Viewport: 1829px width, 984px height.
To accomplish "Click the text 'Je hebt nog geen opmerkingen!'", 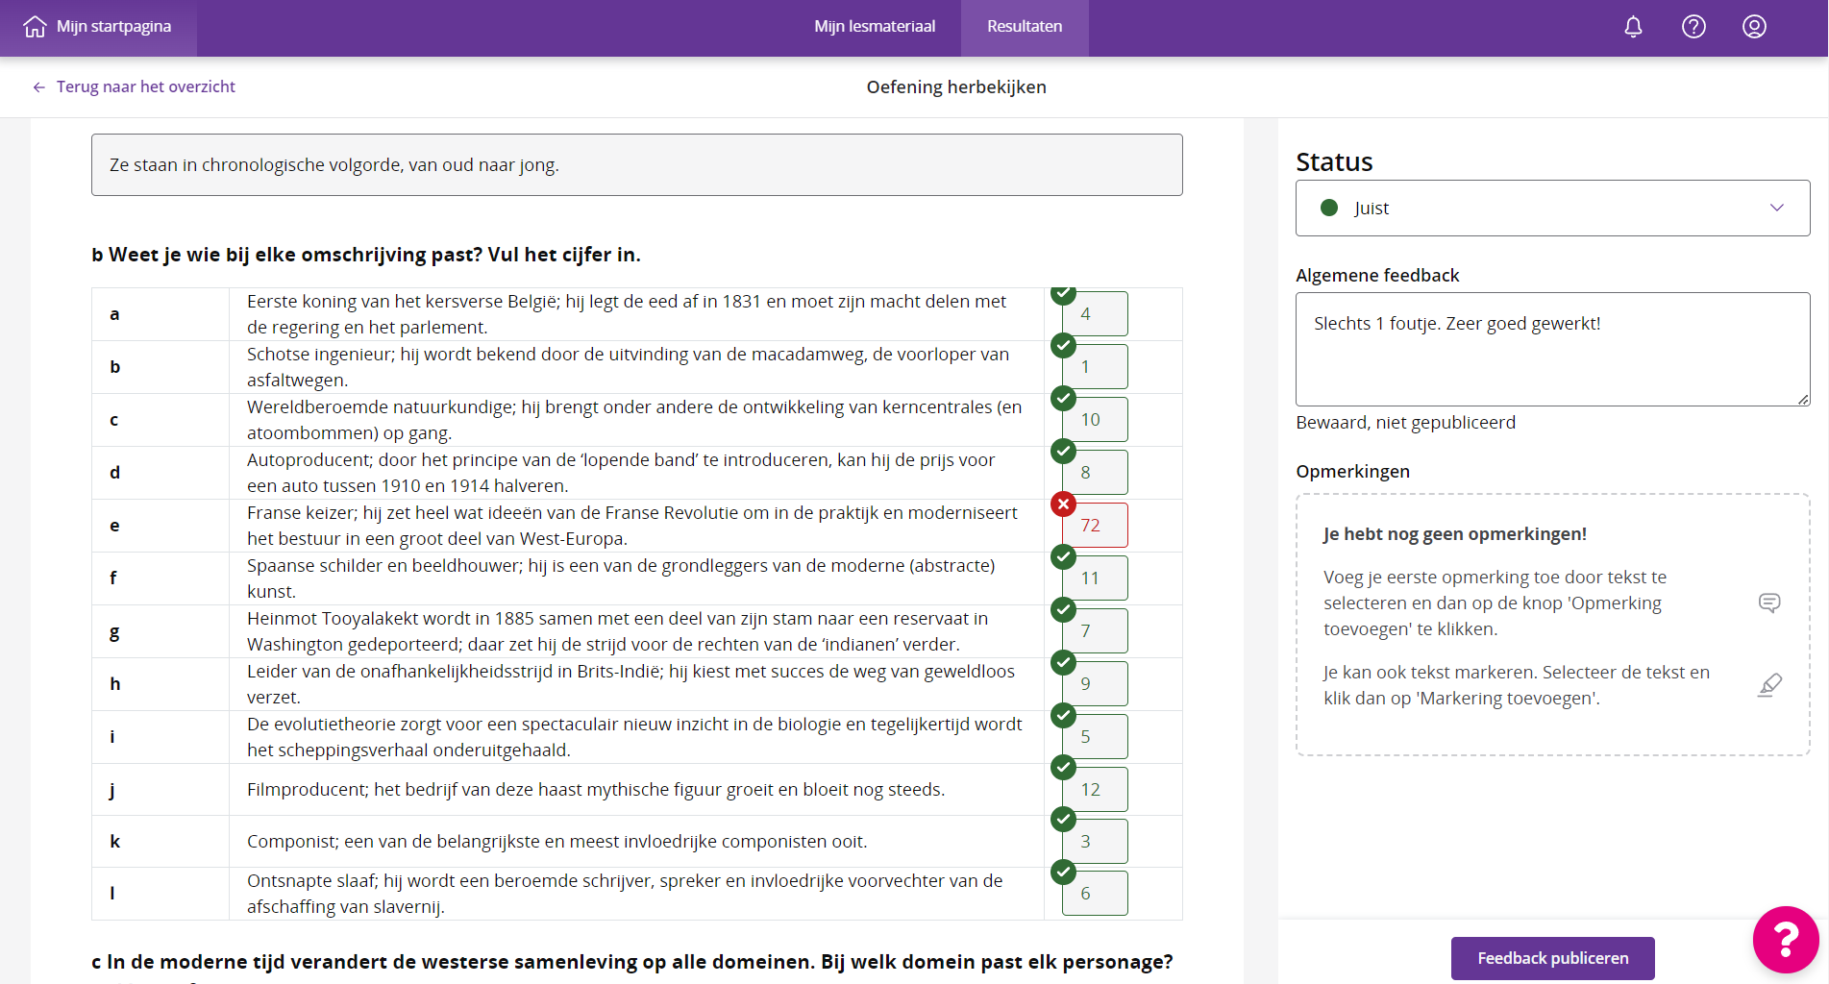I will coord(1454,534).
